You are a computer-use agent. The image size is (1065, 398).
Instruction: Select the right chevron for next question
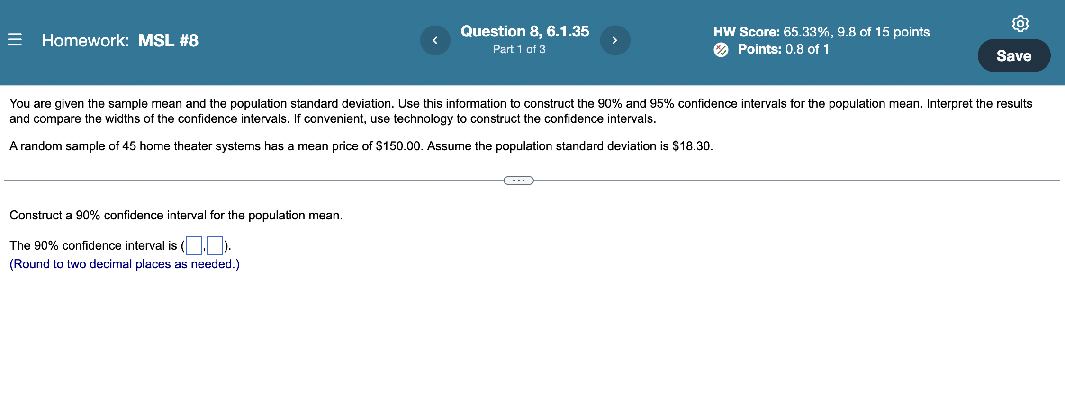coord(615,40)
